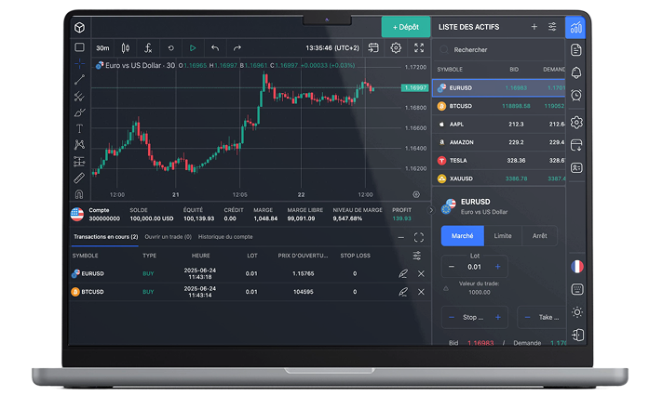Select the Limite order tab

(x=503, y=236)
